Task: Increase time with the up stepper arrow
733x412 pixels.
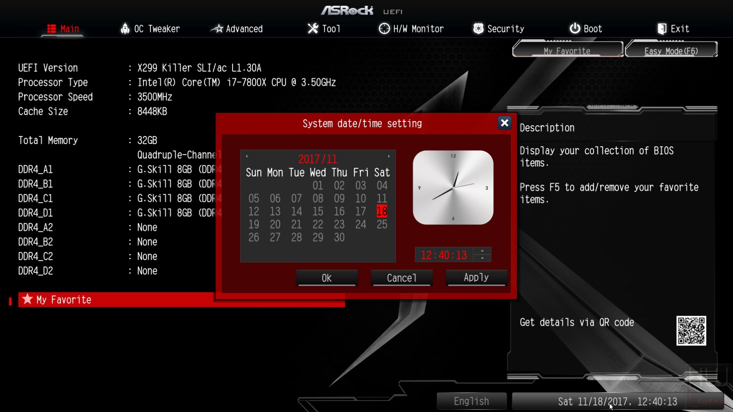Action: [x=482, y=251]
